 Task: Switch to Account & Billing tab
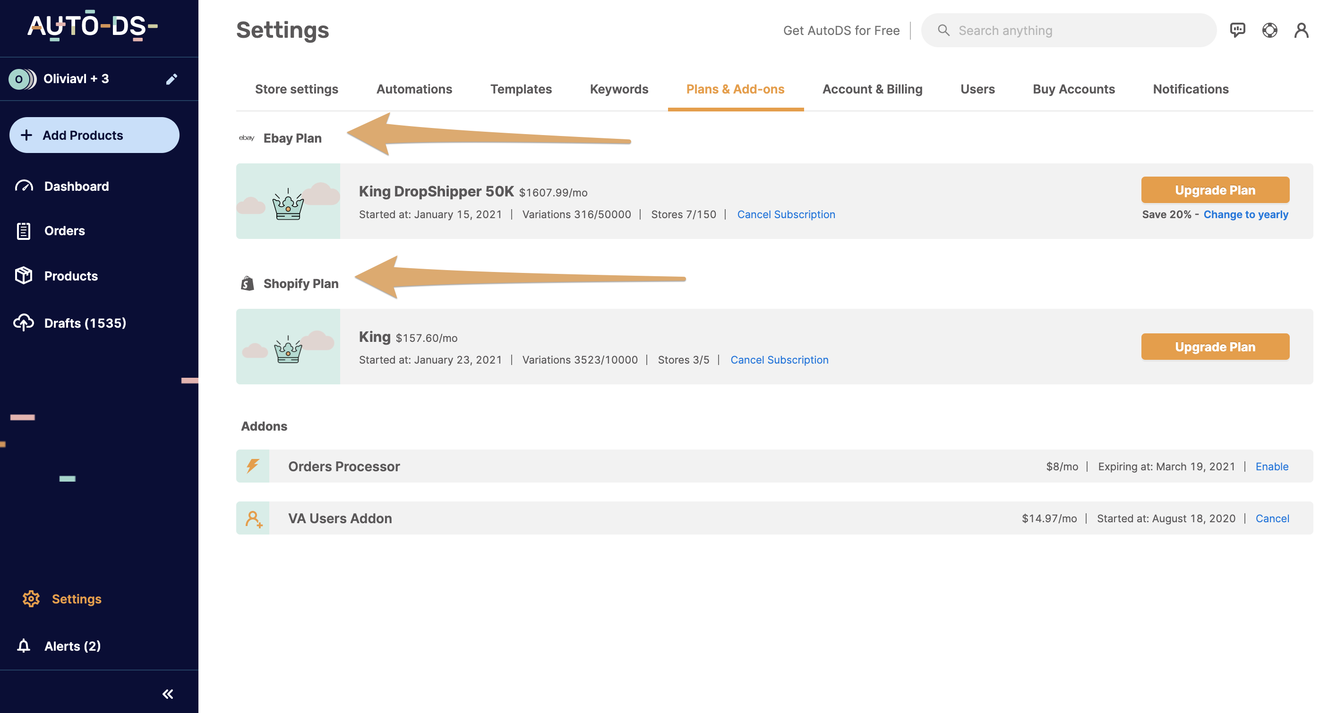872,89
